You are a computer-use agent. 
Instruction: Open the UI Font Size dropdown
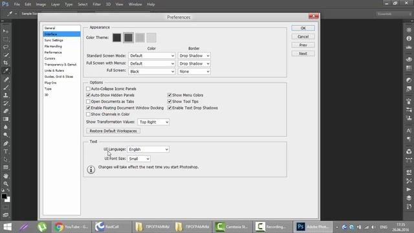coord(139,159)
